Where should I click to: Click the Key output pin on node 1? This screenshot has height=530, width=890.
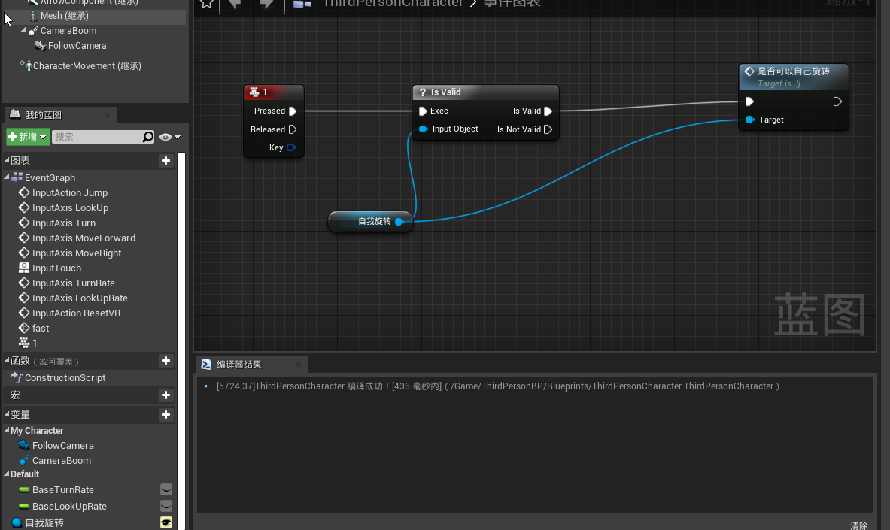point(291,147)
